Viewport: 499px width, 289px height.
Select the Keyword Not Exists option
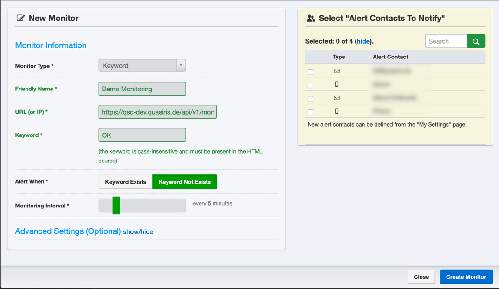point(184,182)
